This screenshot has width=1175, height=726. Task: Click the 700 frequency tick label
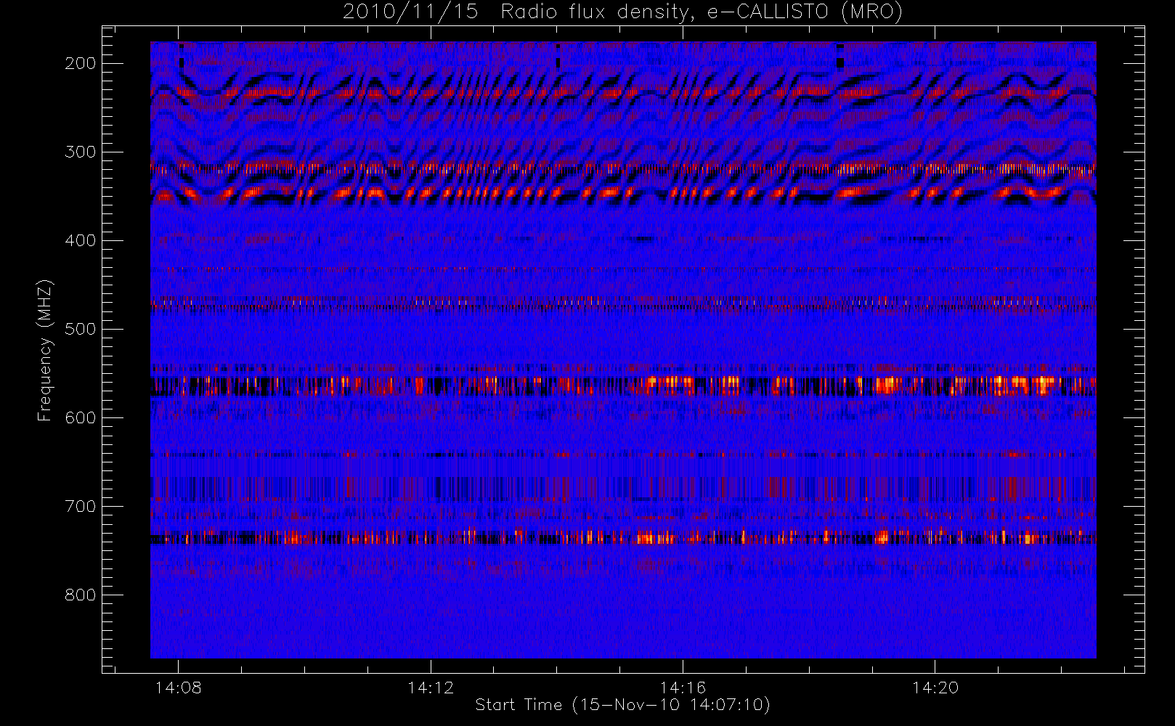point(81,506)
